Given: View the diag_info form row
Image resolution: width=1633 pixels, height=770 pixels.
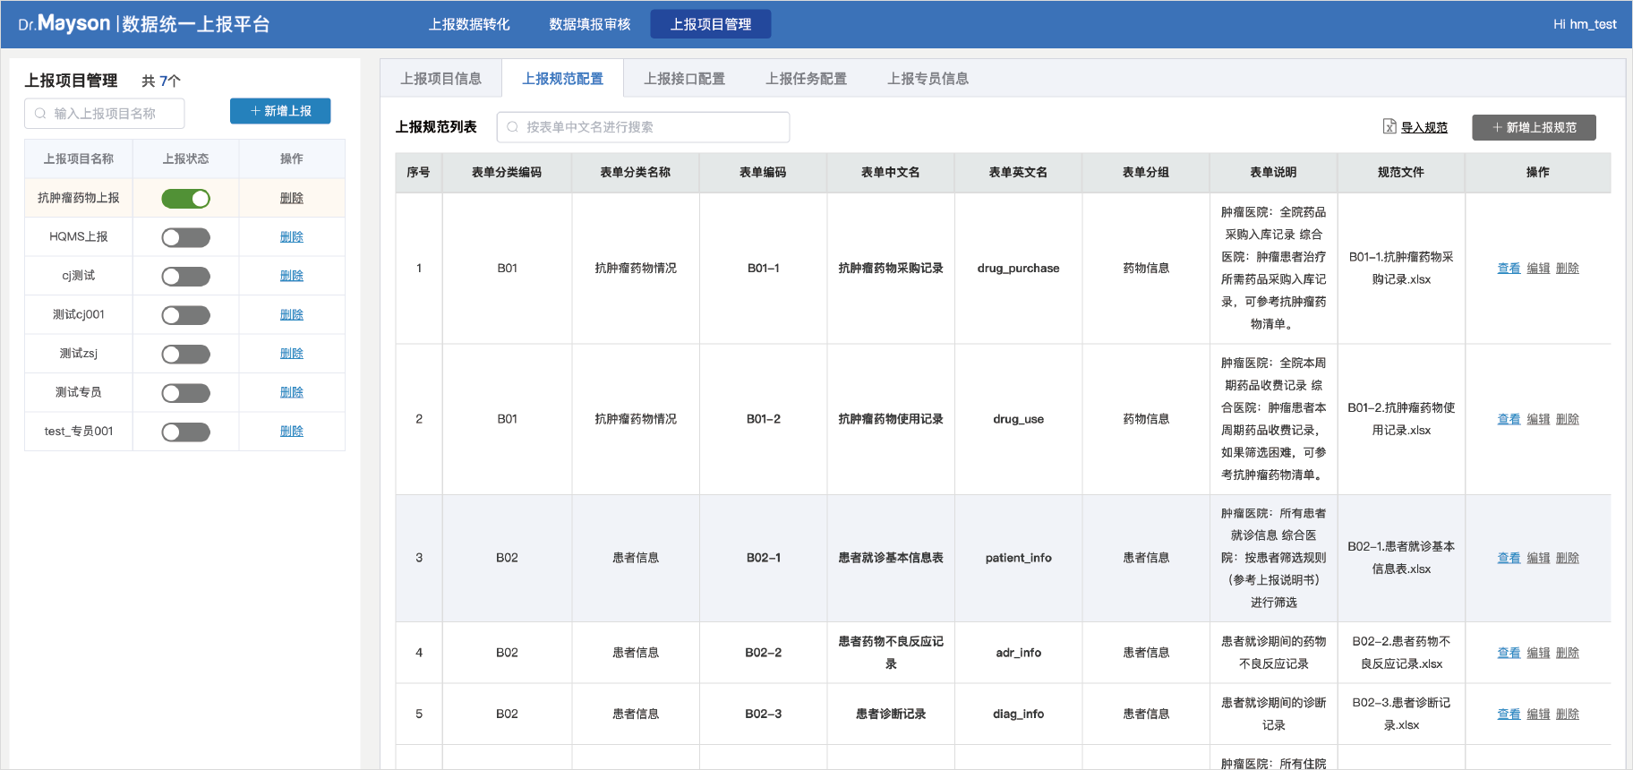Looking at the screenshot, I should point(1509,714).
